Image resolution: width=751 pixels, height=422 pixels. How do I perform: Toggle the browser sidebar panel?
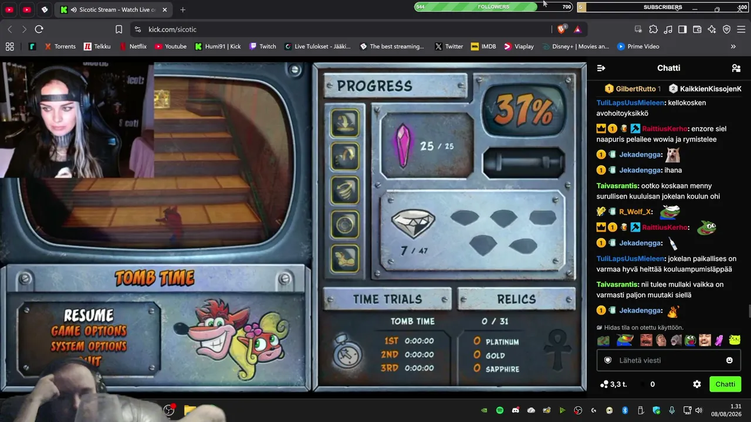pyautogui.click(x=682, y=29)
